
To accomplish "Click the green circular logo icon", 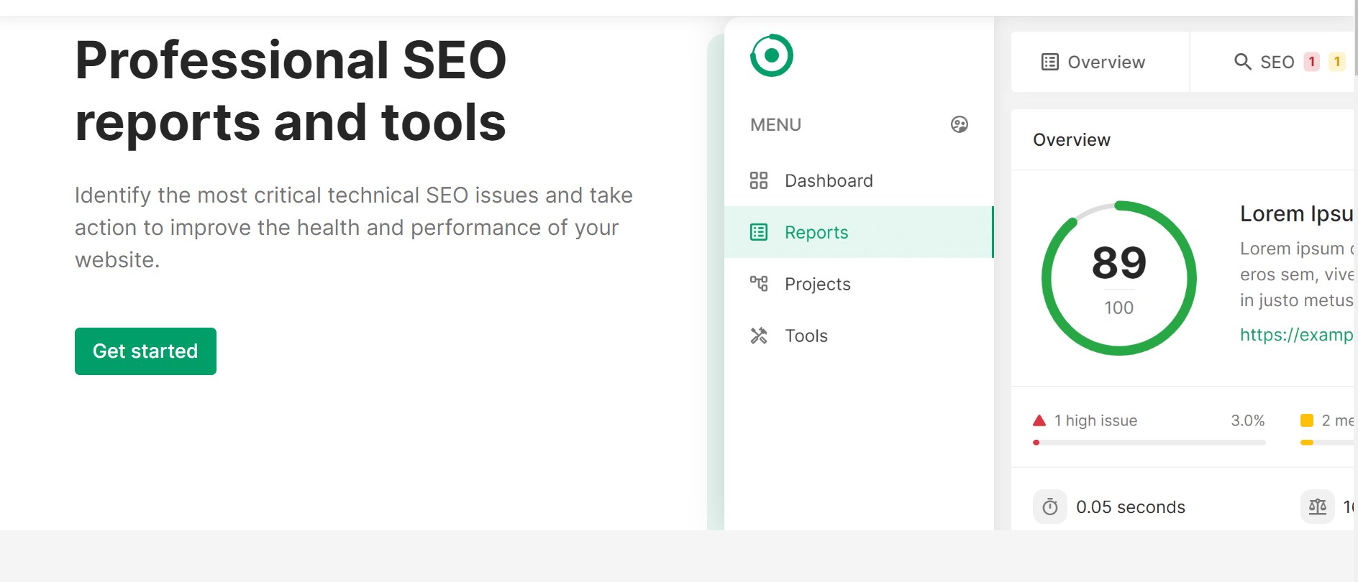I will tap(771, 55).
